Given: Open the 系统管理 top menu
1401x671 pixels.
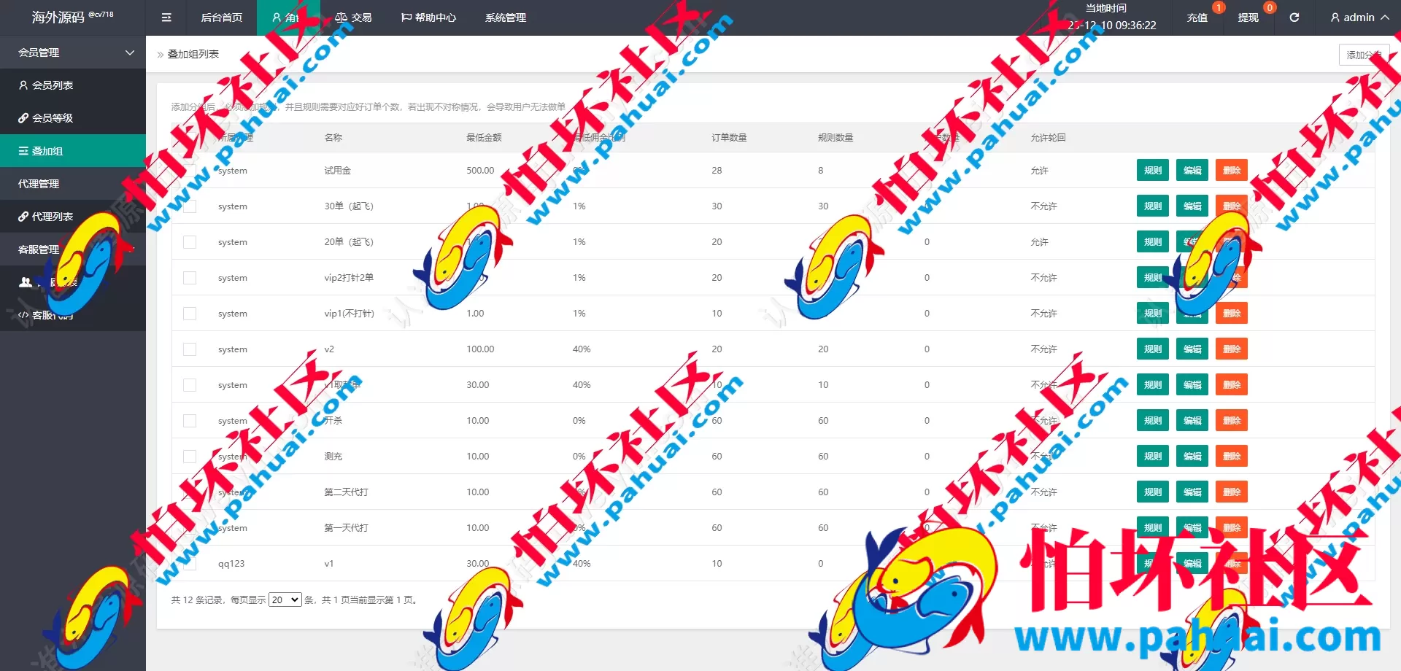Looking at the screenshot, I should (505, 18).
